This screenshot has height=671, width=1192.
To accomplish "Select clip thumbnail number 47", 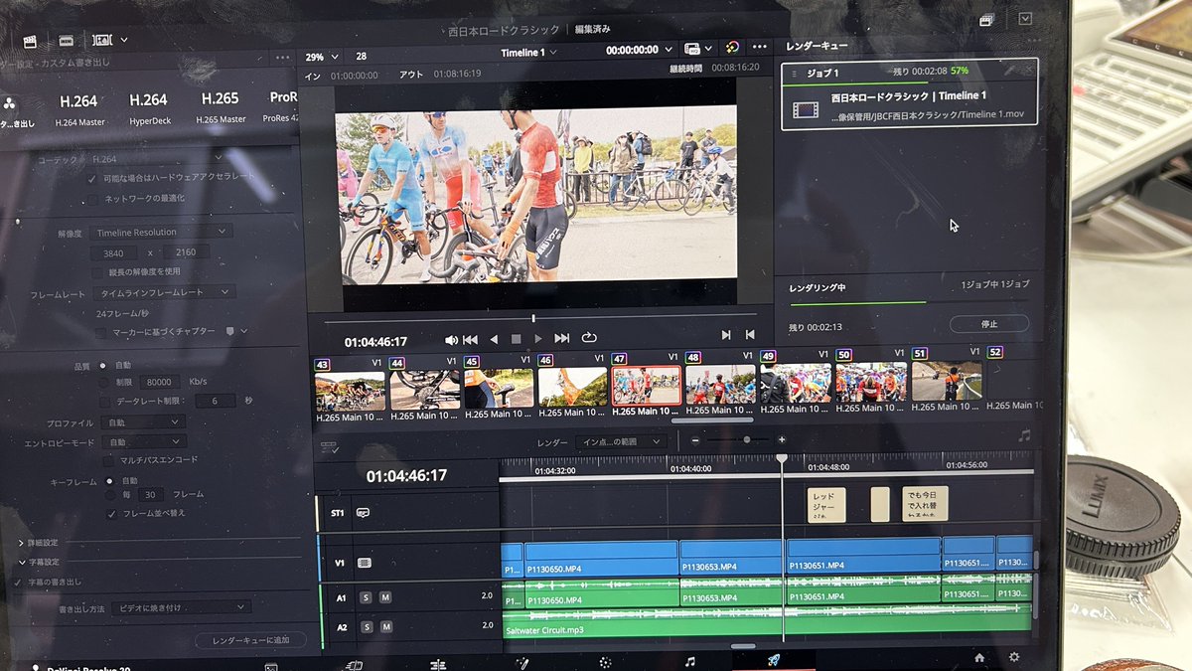I will pyautogui.click(x=646, y=386).
